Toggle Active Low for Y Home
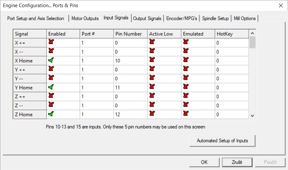288x170 pixels. point(152,87)
